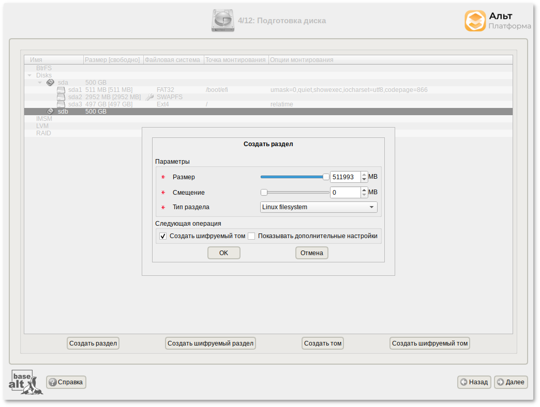Click the disk preparation header icon
This screenshot has height=407, width=540.
click(x=223, y=21)
